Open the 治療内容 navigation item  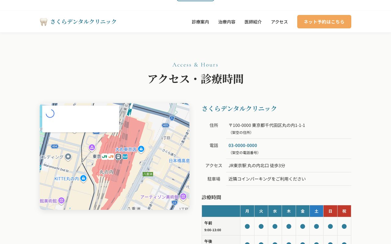click(227, 22)
